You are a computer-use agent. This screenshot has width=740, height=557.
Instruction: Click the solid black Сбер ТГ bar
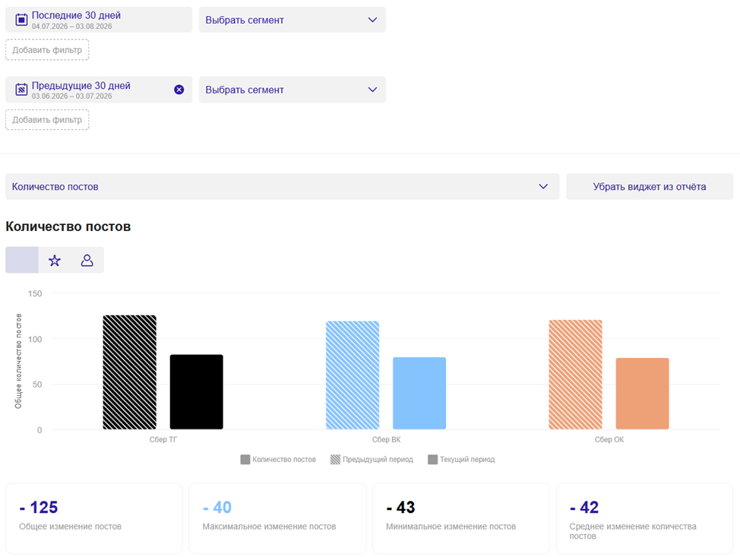[x=196, y=392]
